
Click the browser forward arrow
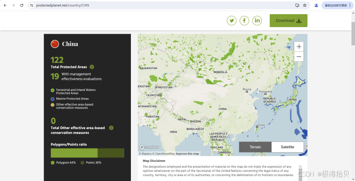[13, 5]
